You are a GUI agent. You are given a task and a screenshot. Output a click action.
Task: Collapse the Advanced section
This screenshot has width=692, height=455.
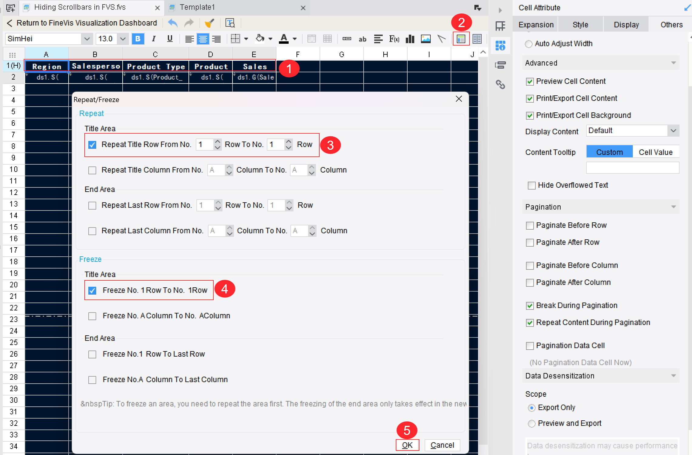pos(673,63)
